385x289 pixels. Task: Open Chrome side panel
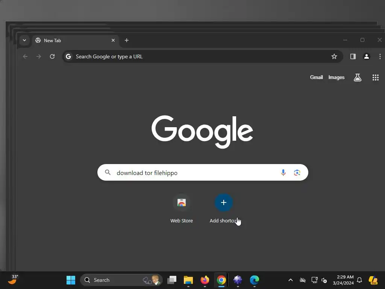coord(353,56)
